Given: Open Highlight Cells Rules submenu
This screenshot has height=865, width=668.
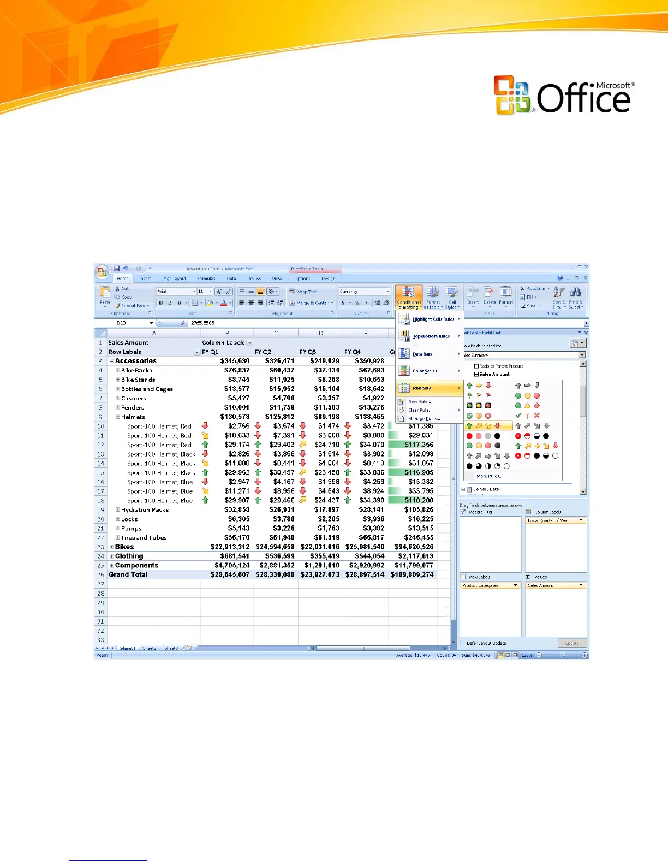Looking at the screenshot, I should click(430, 319).
